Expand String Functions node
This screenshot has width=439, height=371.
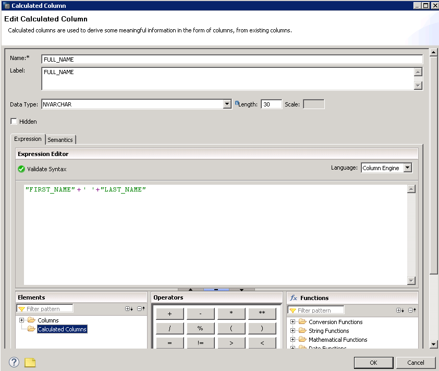pos(292,331)
